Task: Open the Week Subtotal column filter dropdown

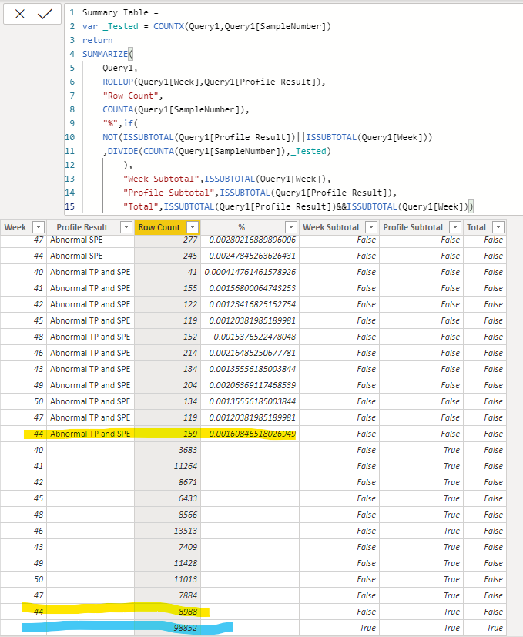Action: [x=371, y=227]
